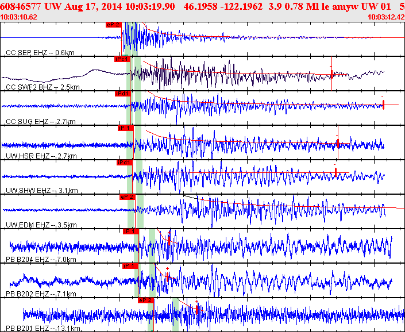Image resolution: width=405 pixels, height=332 pixels.
Task: Click the eP 2 pick flag on CC SEP trace
Action: (114, 25)
